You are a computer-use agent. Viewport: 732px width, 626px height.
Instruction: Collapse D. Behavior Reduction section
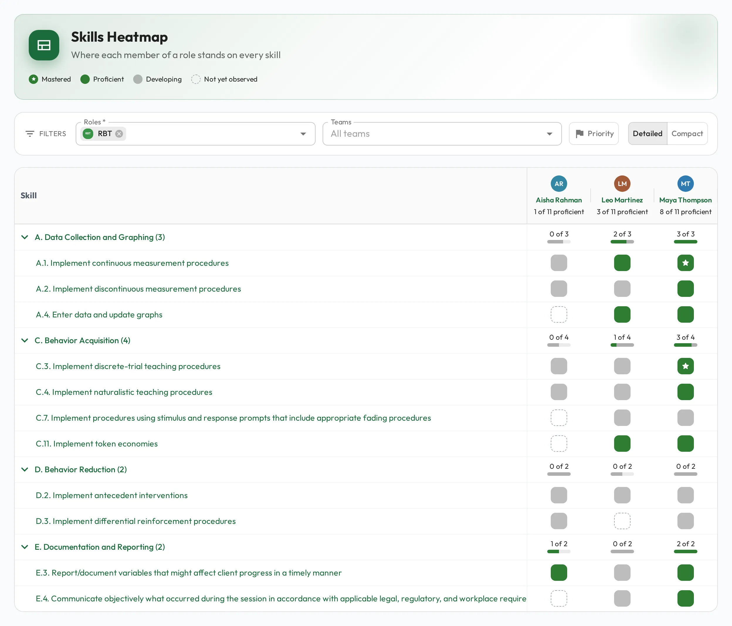pyautogui.click(x=25, y=469)
